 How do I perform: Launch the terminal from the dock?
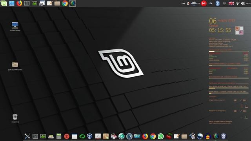point(35,136)
